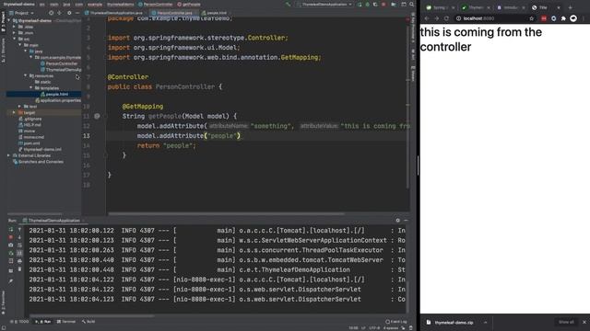Image resolution: width=590 pixels, height=331 pixels.
Task: Click getPeople breadcrumb in navigation bar
Action: coord(189,5)
